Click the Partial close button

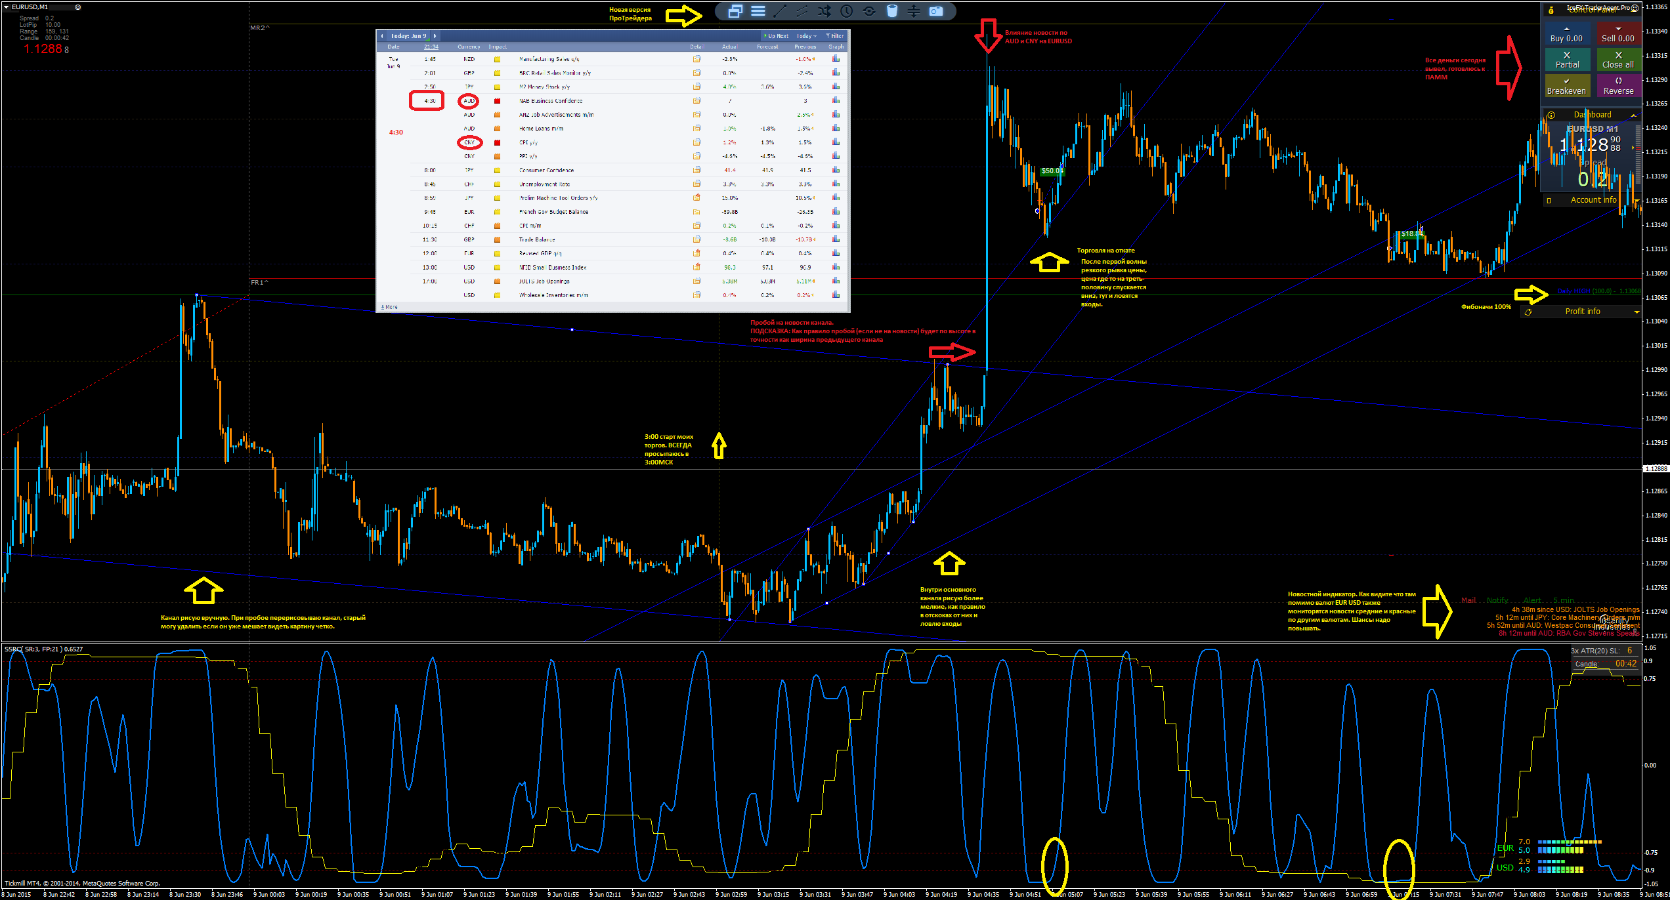(x=1566, y=60)
